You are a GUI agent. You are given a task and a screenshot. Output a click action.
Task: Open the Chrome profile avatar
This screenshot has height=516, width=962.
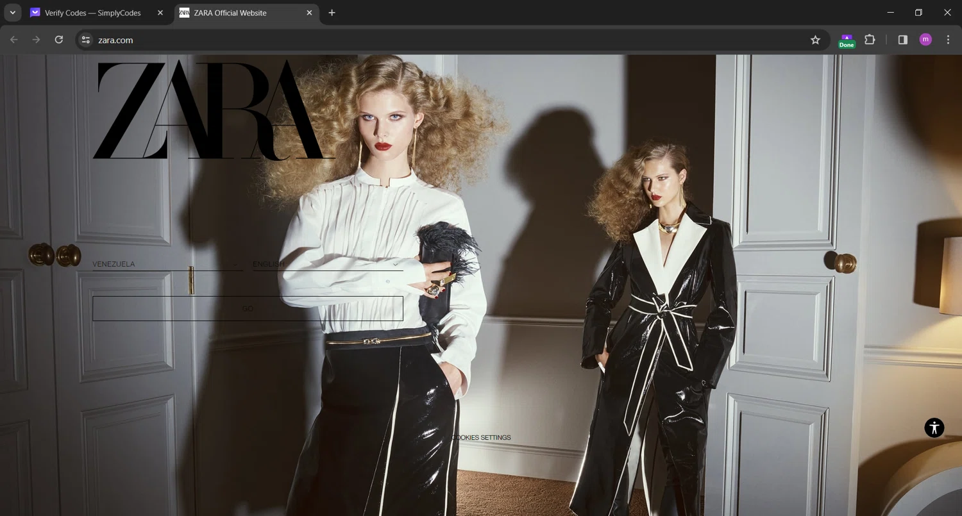925,40
